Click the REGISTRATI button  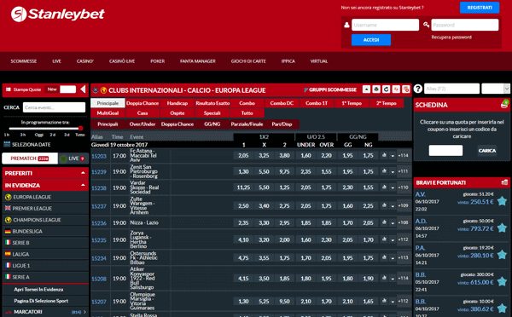[480, 8]
